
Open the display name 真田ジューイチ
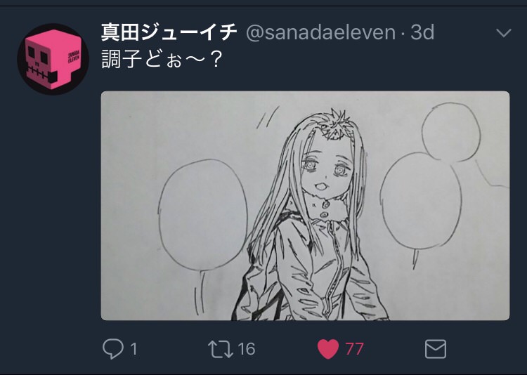coord(169,32)
